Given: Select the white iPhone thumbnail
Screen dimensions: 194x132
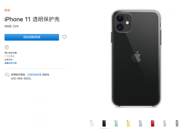Looking at the screenshot, I should coord(92,123).
